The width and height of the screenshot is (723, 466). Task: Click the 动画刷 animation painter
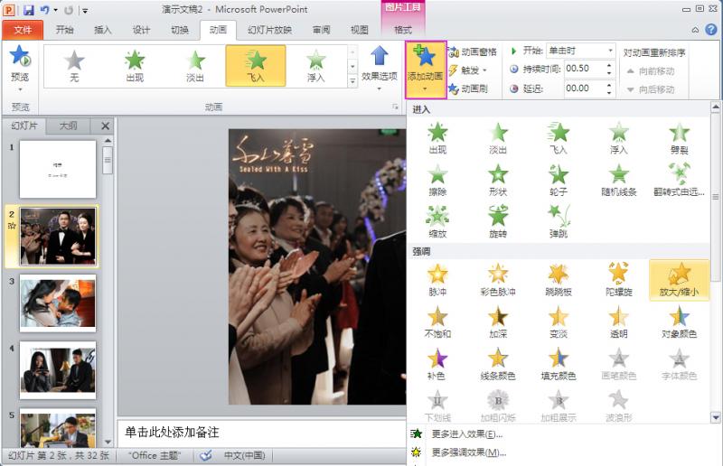pos(472,89)
